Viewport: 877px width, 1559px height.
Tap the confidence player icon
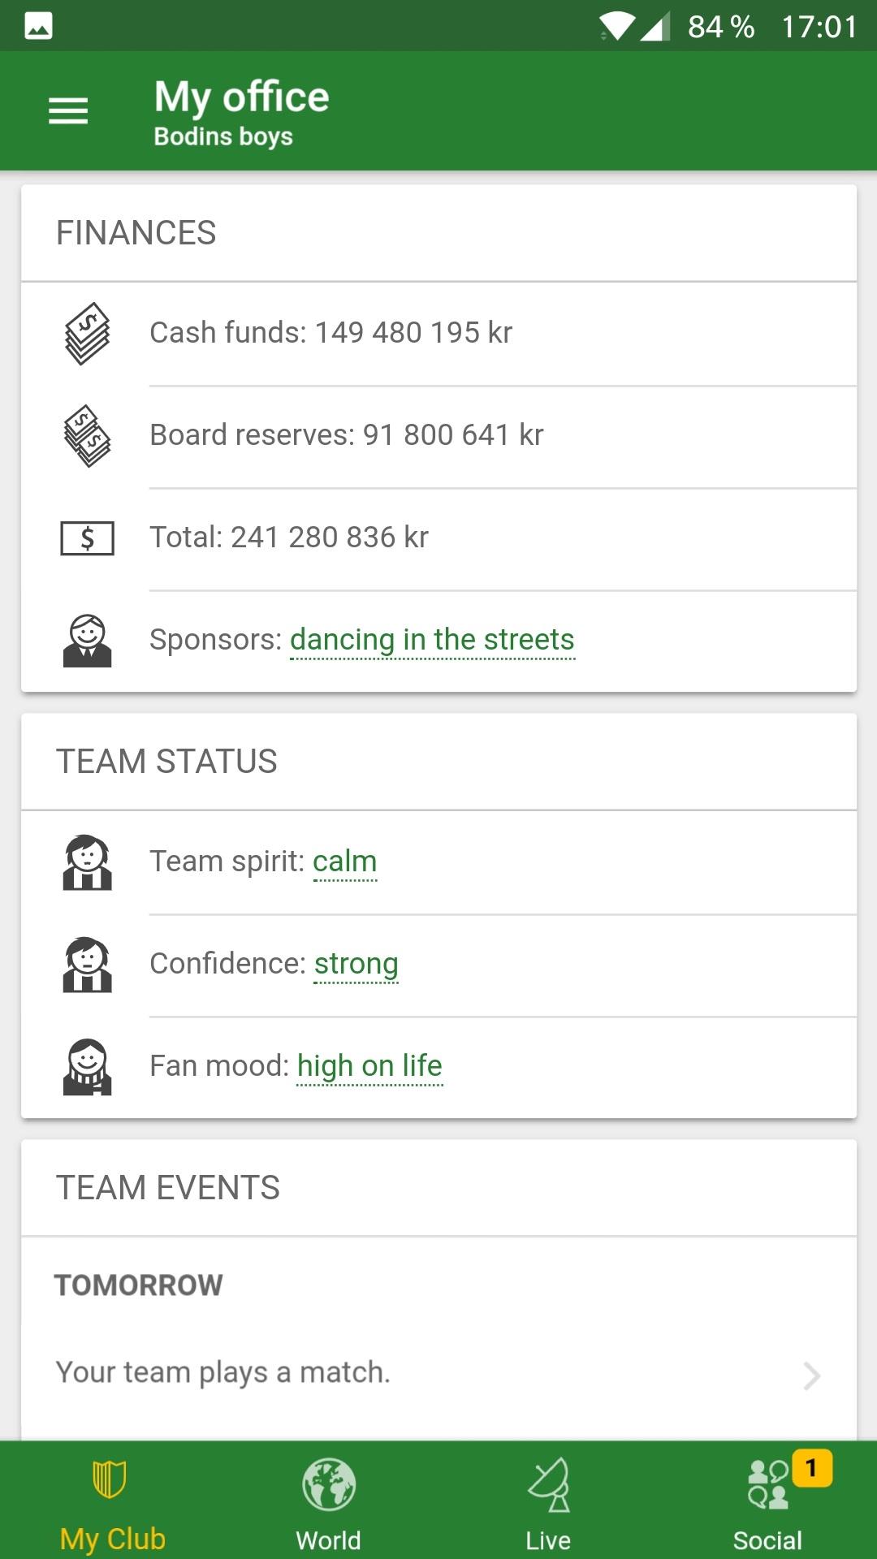[88, 965]
